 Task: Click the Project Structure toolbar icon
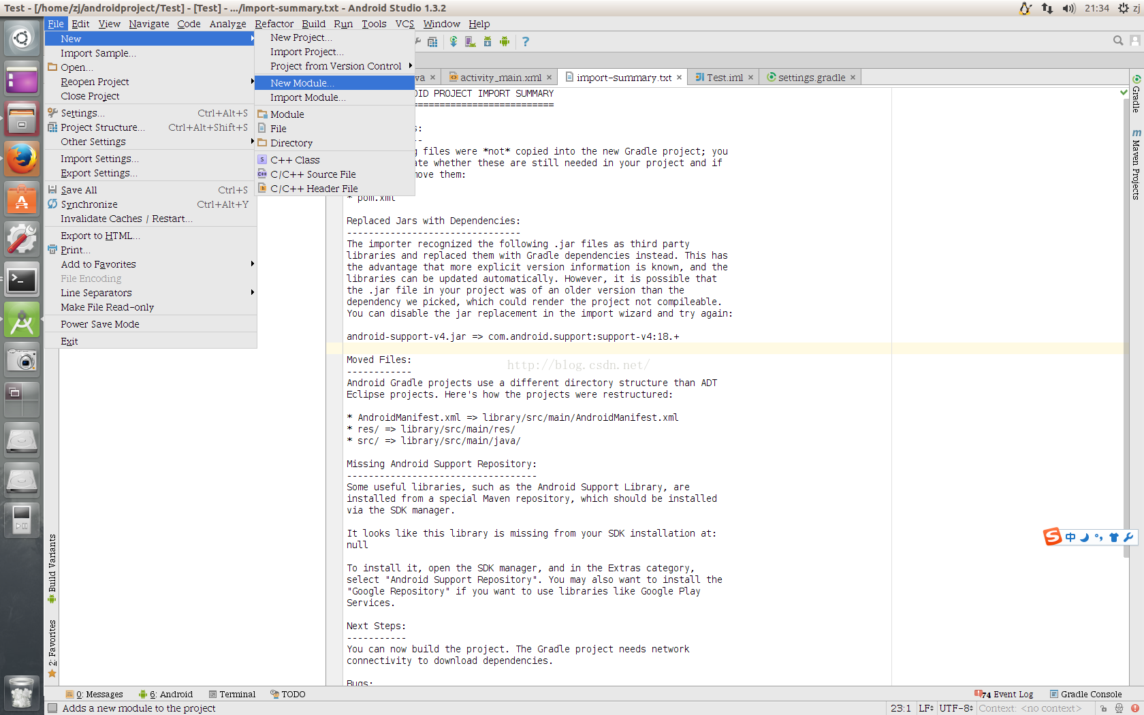point(432,42)
